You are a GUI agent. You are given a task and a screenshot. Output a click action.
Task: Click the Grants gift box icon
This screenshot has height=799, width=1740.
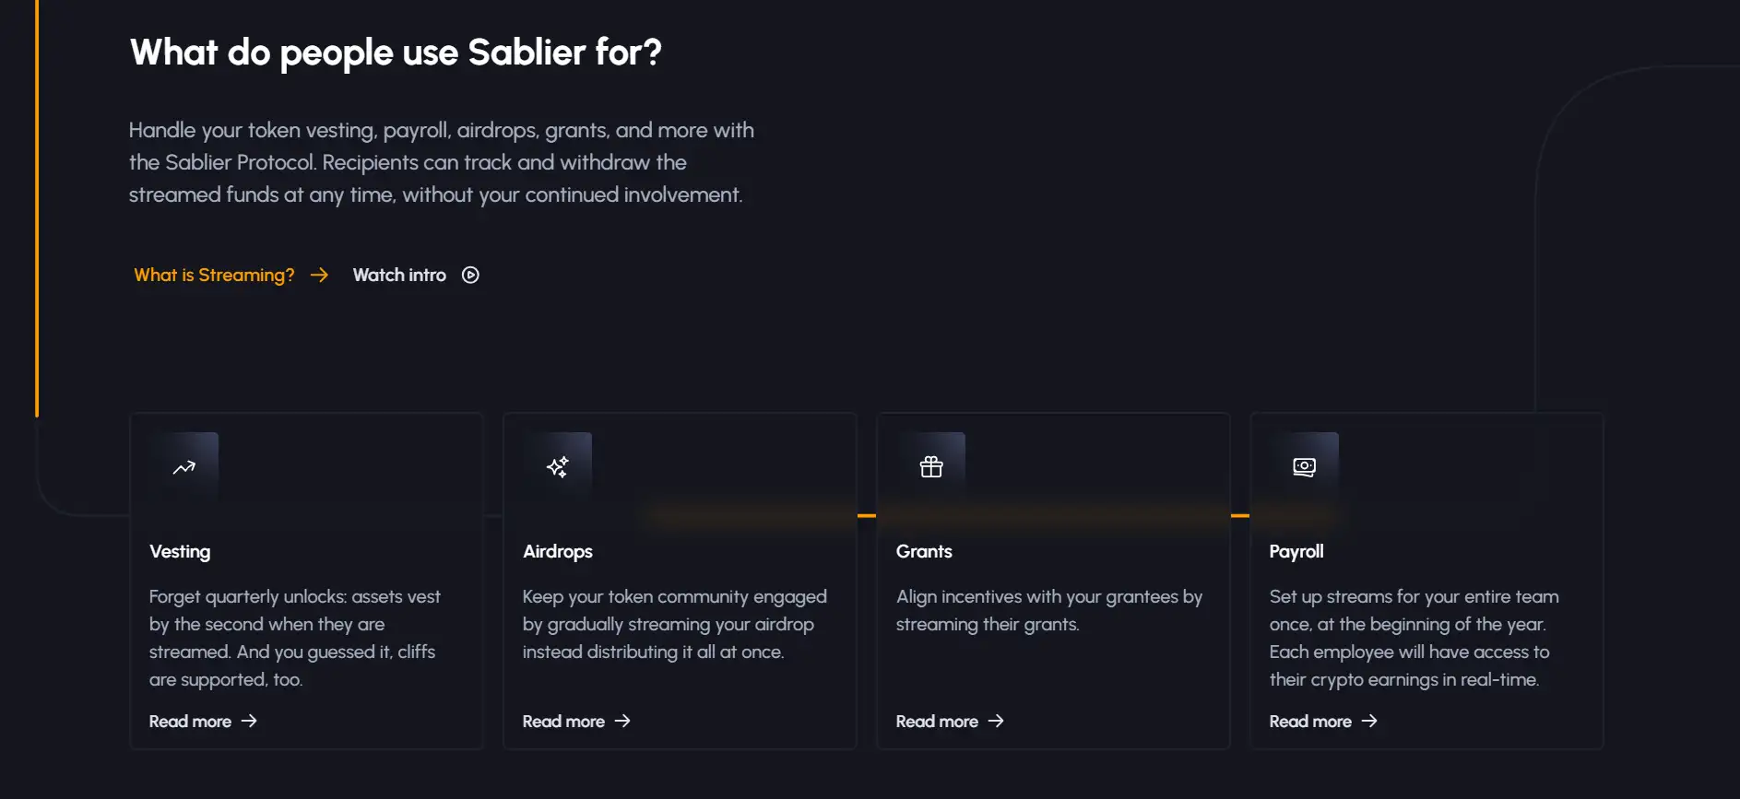931,467
